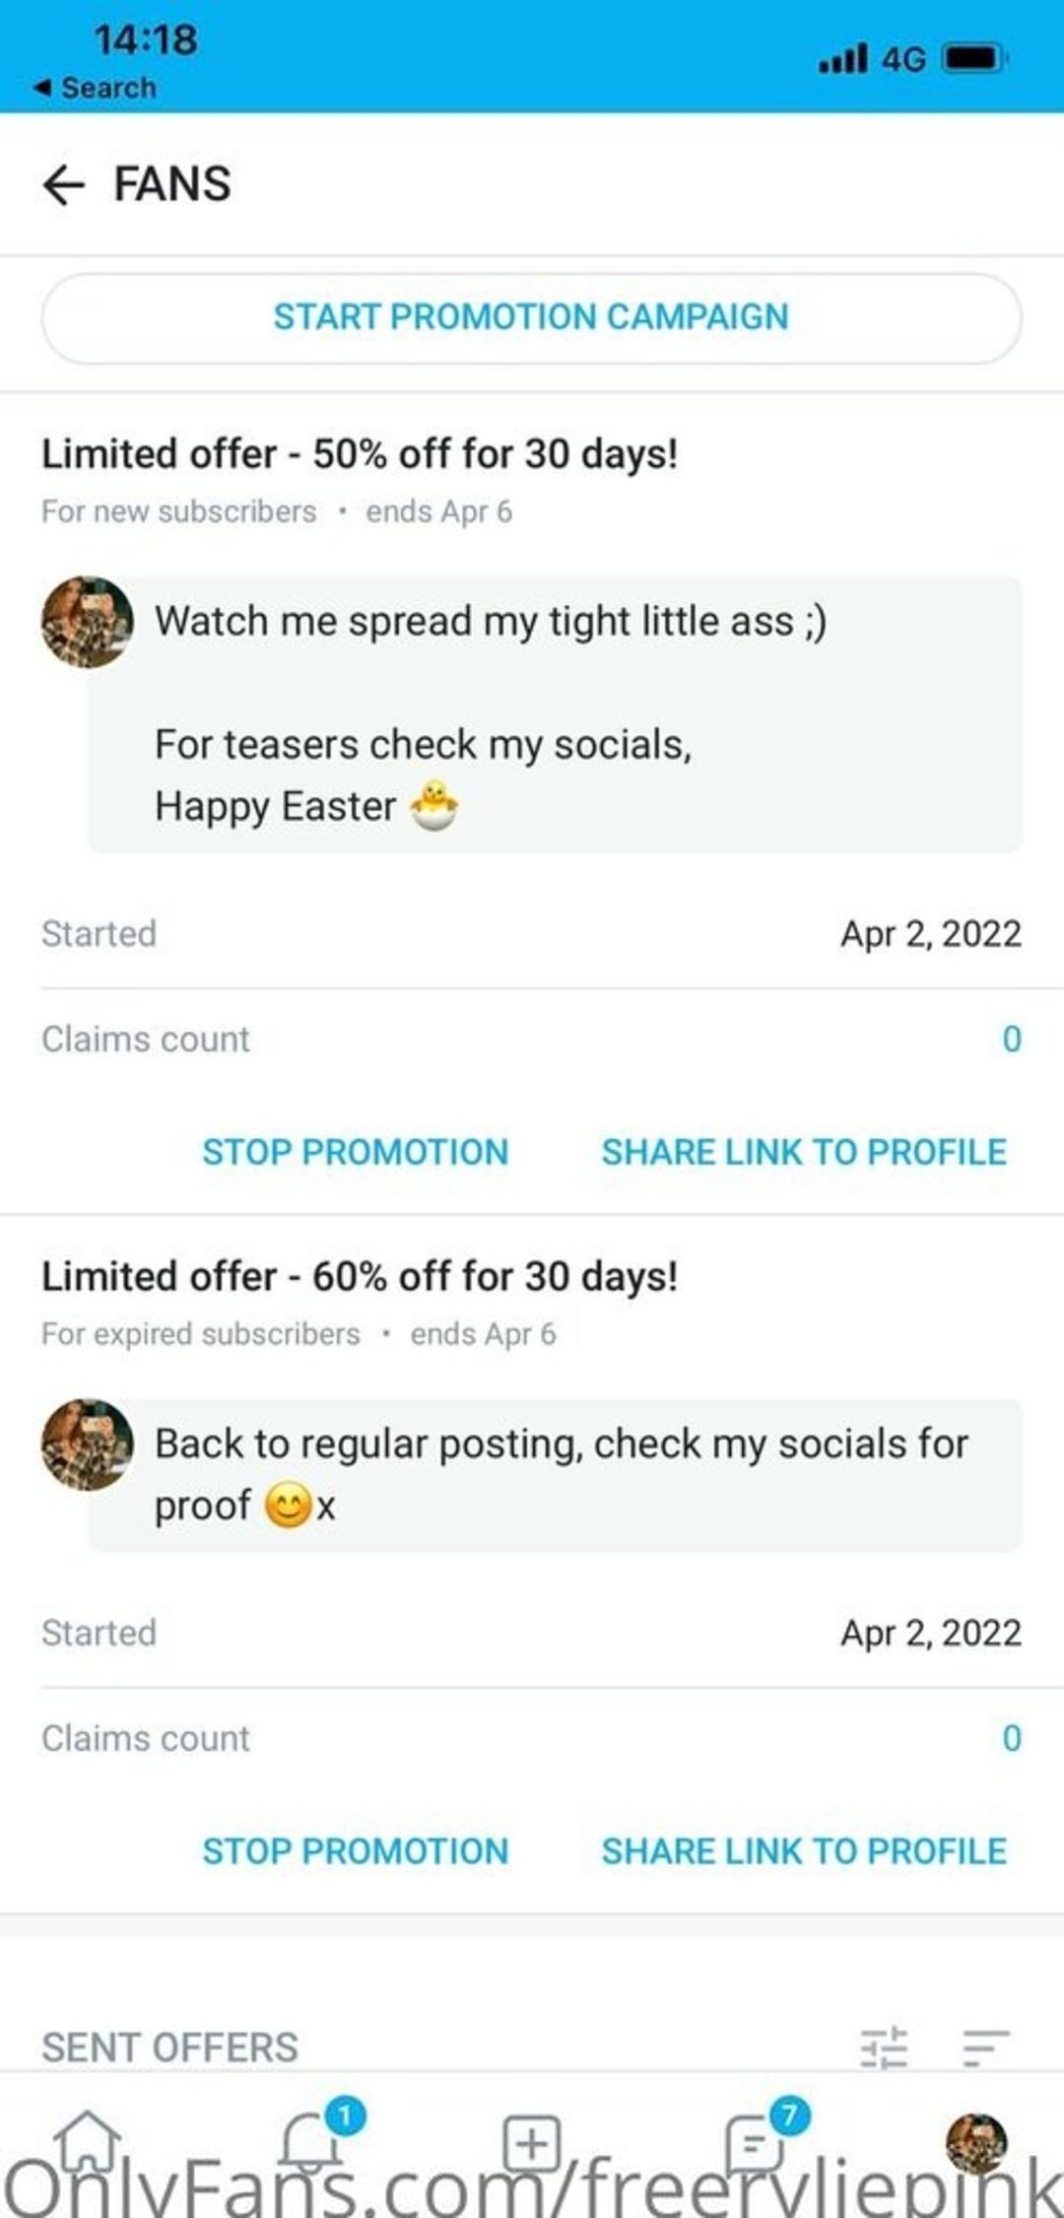Stop the 60% off promotion

coord(356,1850)
